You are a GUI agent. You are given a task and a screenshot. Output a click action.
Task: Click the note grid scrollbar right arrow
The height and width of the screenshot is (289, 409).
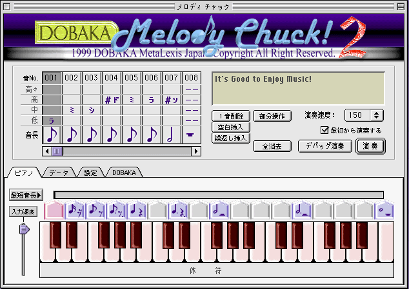click(196, 151)
